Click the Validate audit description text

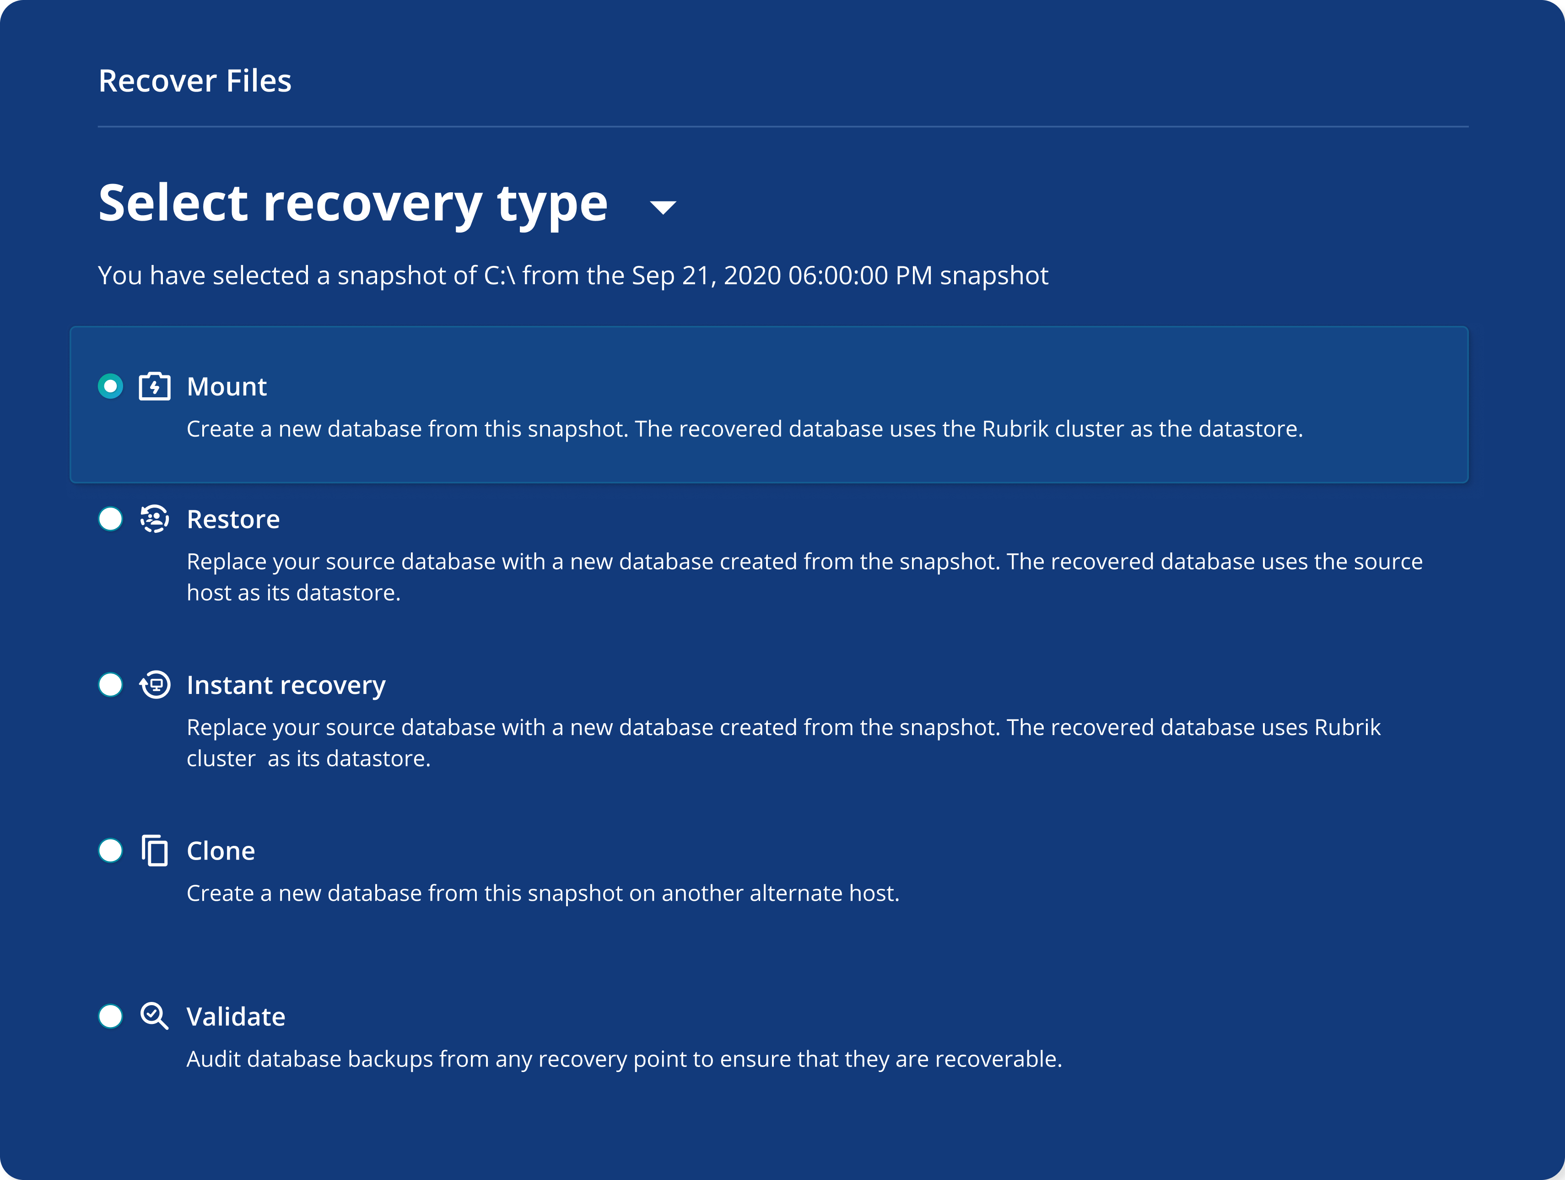pos(624,1059)
